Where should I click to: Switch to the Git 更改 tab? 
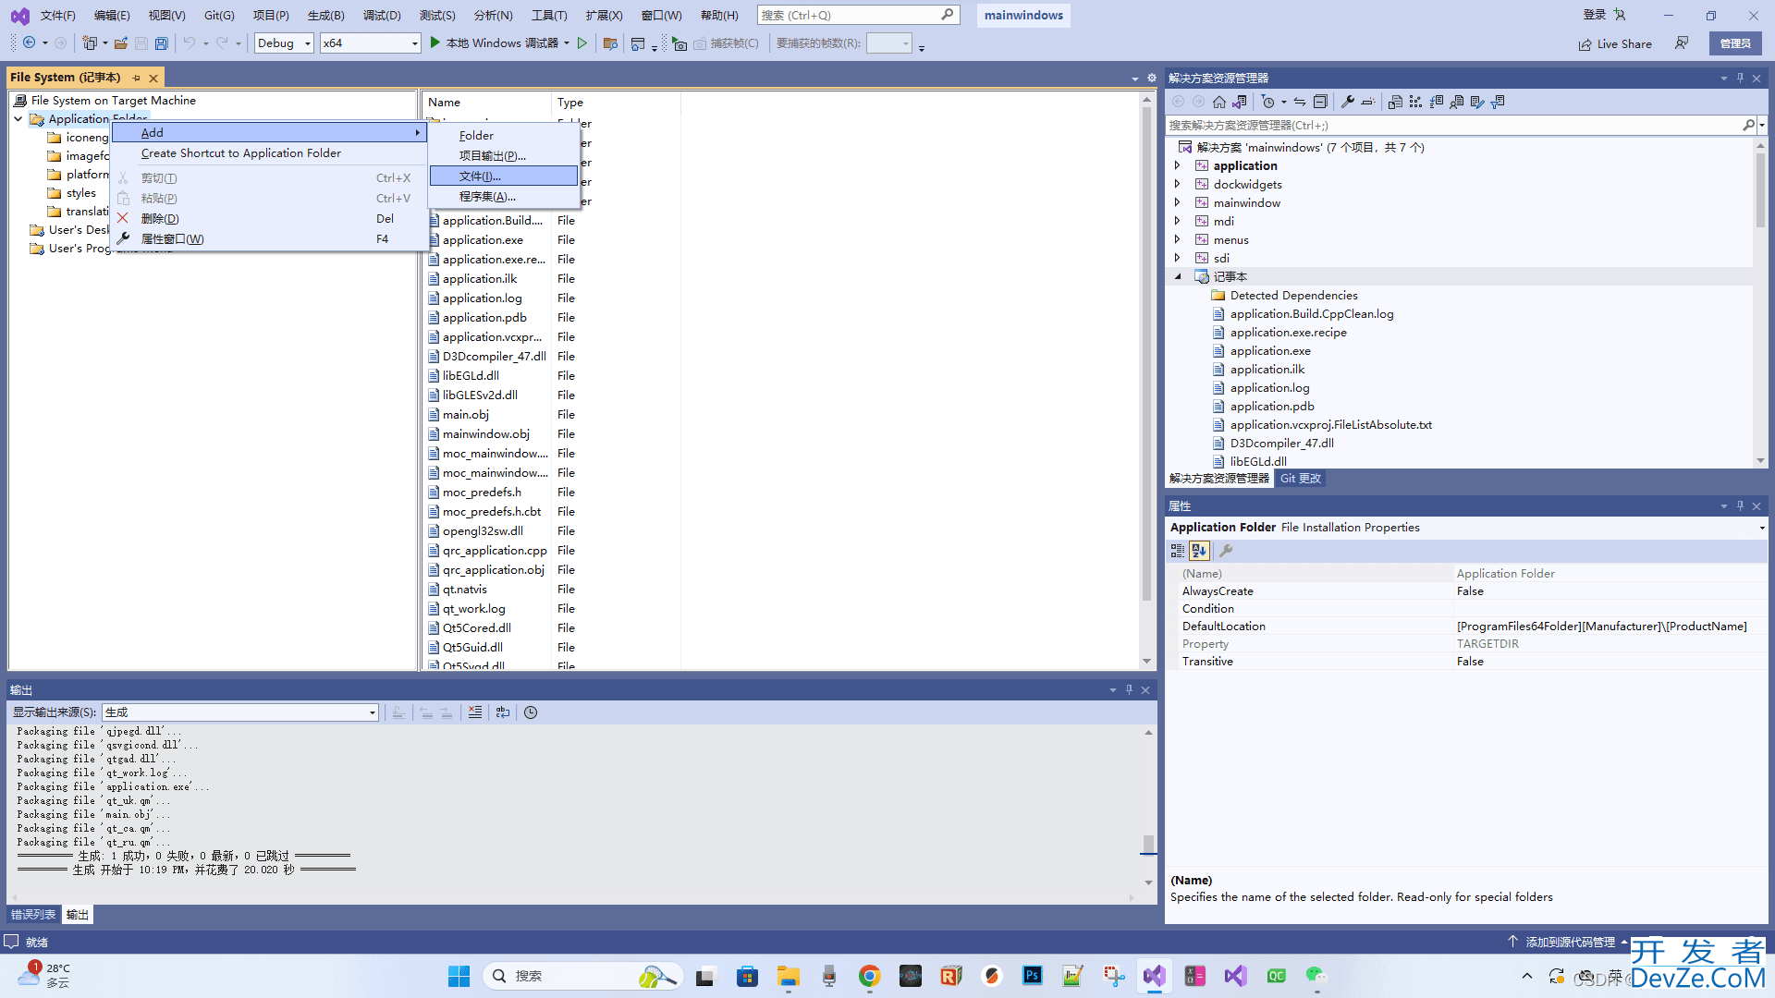tap(1301, 479)
